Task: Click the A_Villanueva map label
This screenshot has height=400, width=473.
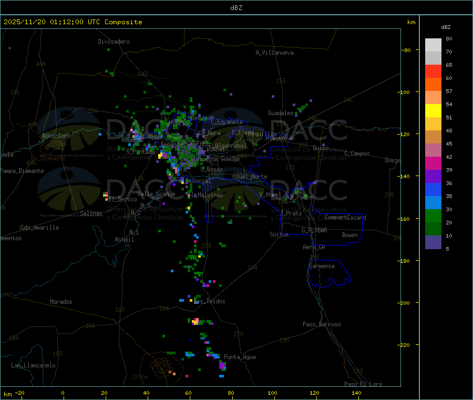Action: 274,53
